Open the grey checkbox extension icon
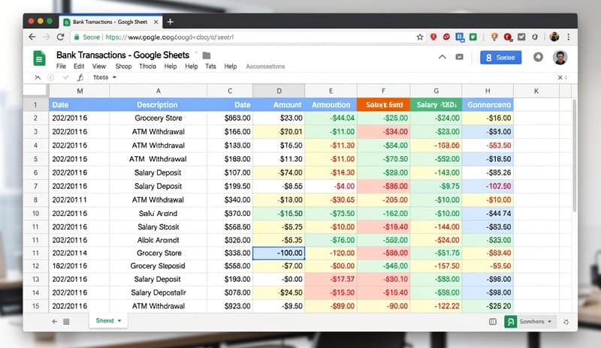Viewport: 601px width, 348px height. point(521,37)
